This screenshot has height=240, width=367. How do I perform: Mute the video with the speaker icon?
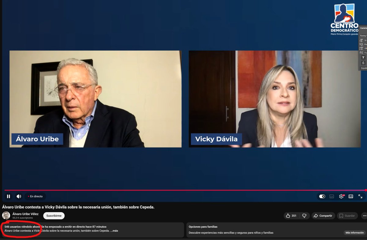(x=19, y=196)
